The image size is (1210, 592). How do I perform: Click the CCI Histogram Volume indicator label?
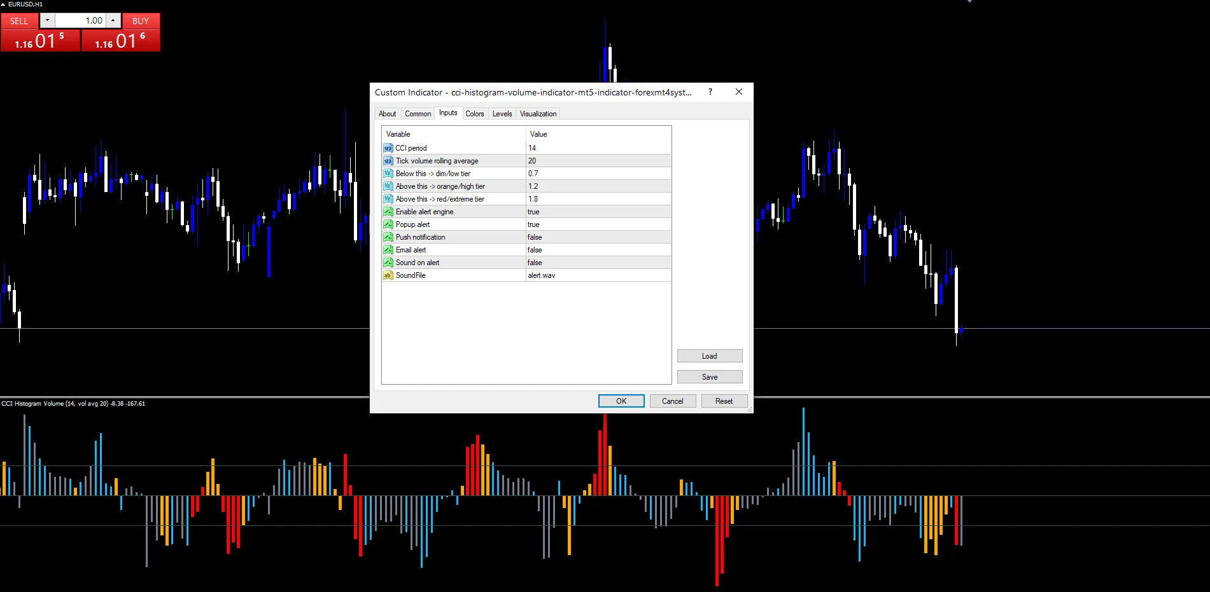coord(73,404)
